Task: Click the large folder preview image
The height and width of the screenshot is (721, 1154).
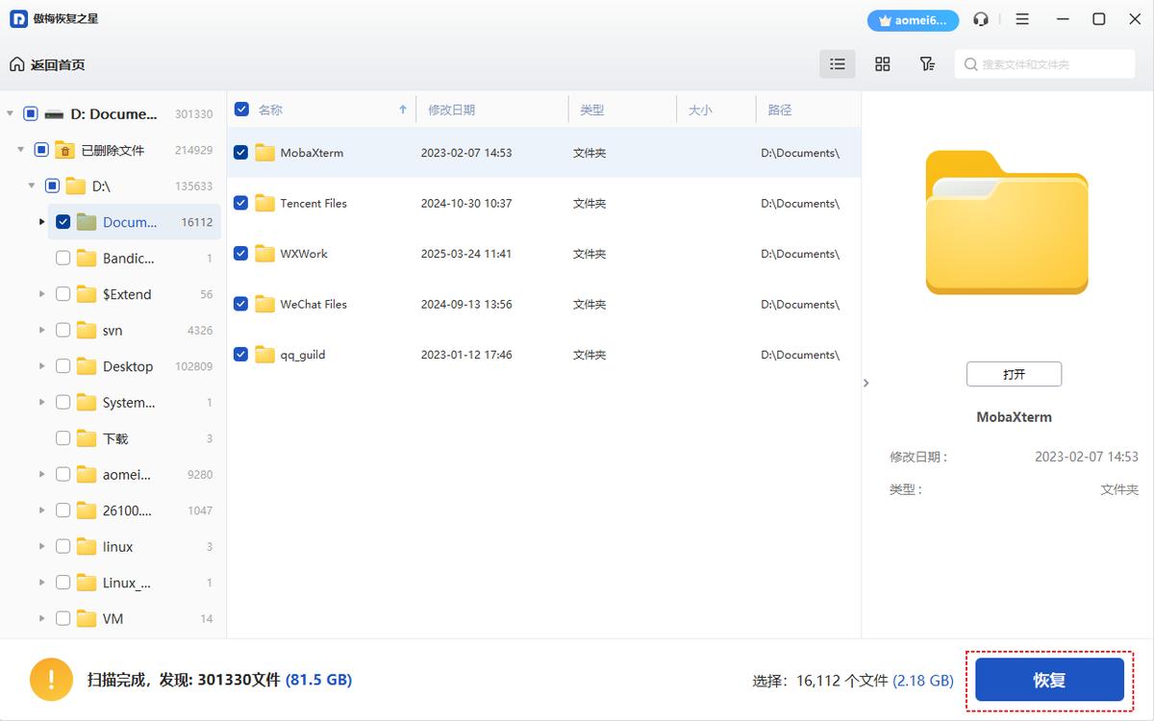Action: (1007, 223)
